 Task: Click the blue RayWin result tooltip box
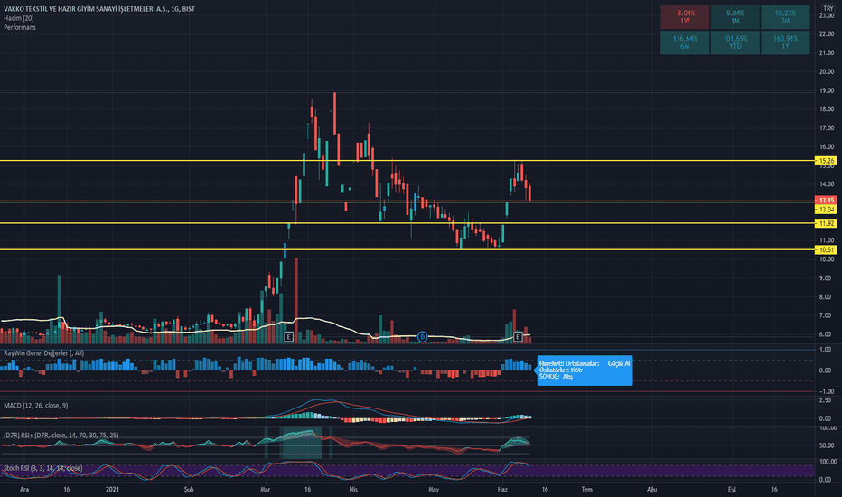click(x=585, y=370)
